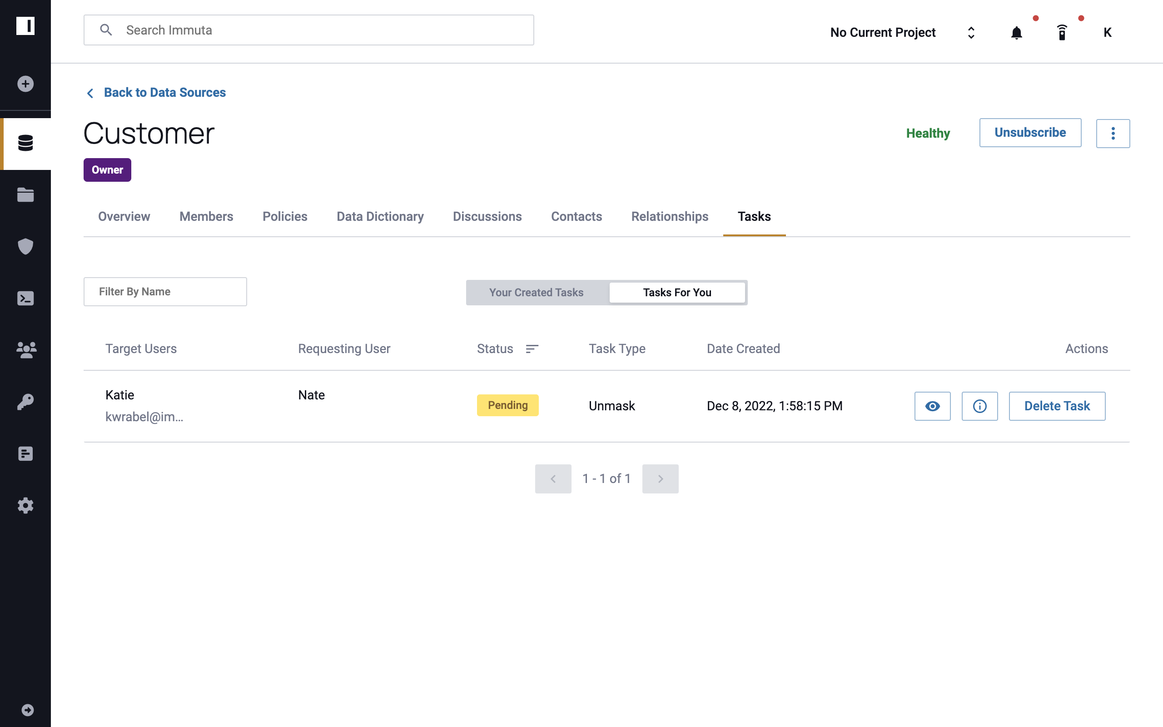The height and width of the screenshot is (727, 1163).
Task: Open user profile K avatar
Action: pyautogui.click(x=1107, y=33)
